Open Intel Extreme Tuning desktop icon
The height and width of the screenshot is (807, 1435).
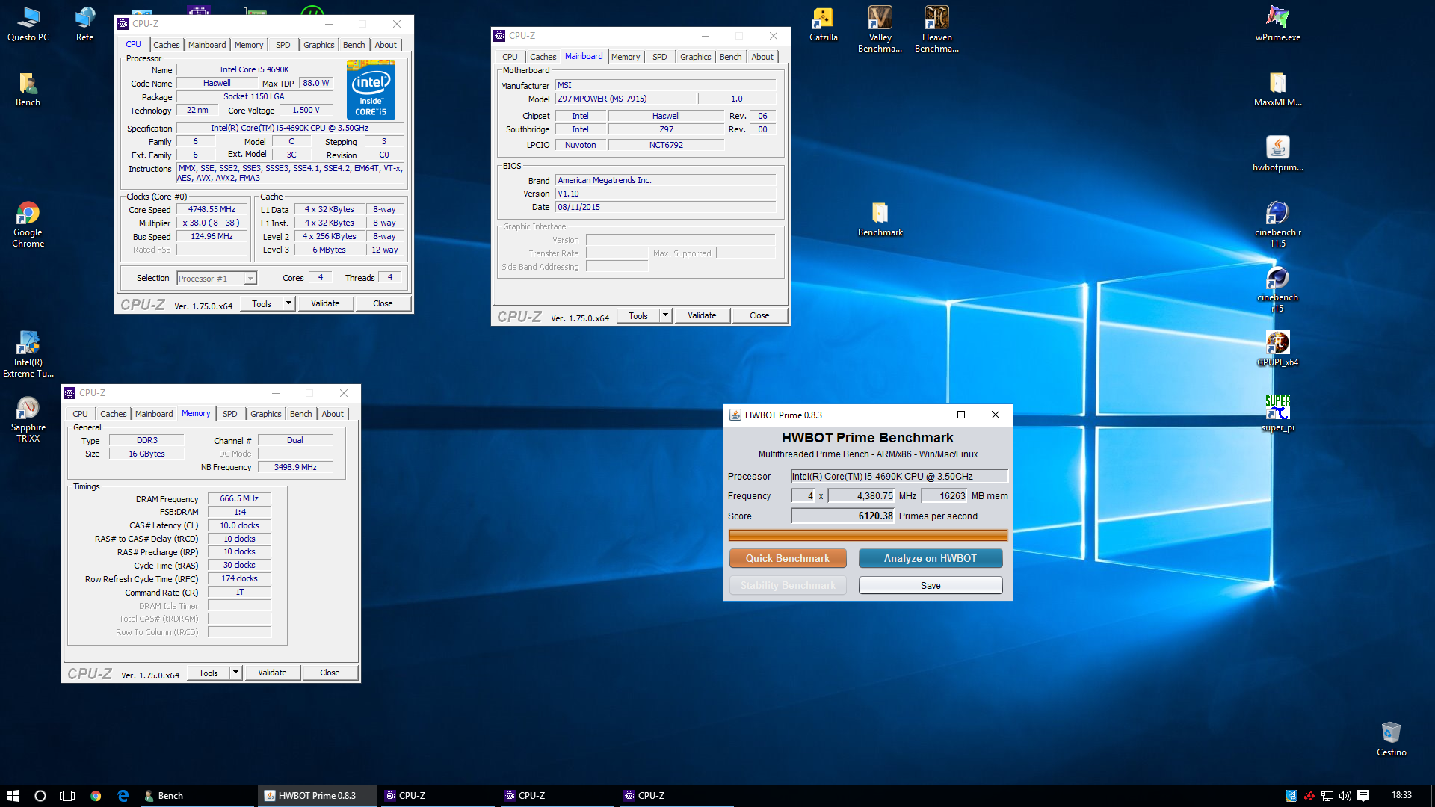[x=28, y=354]
